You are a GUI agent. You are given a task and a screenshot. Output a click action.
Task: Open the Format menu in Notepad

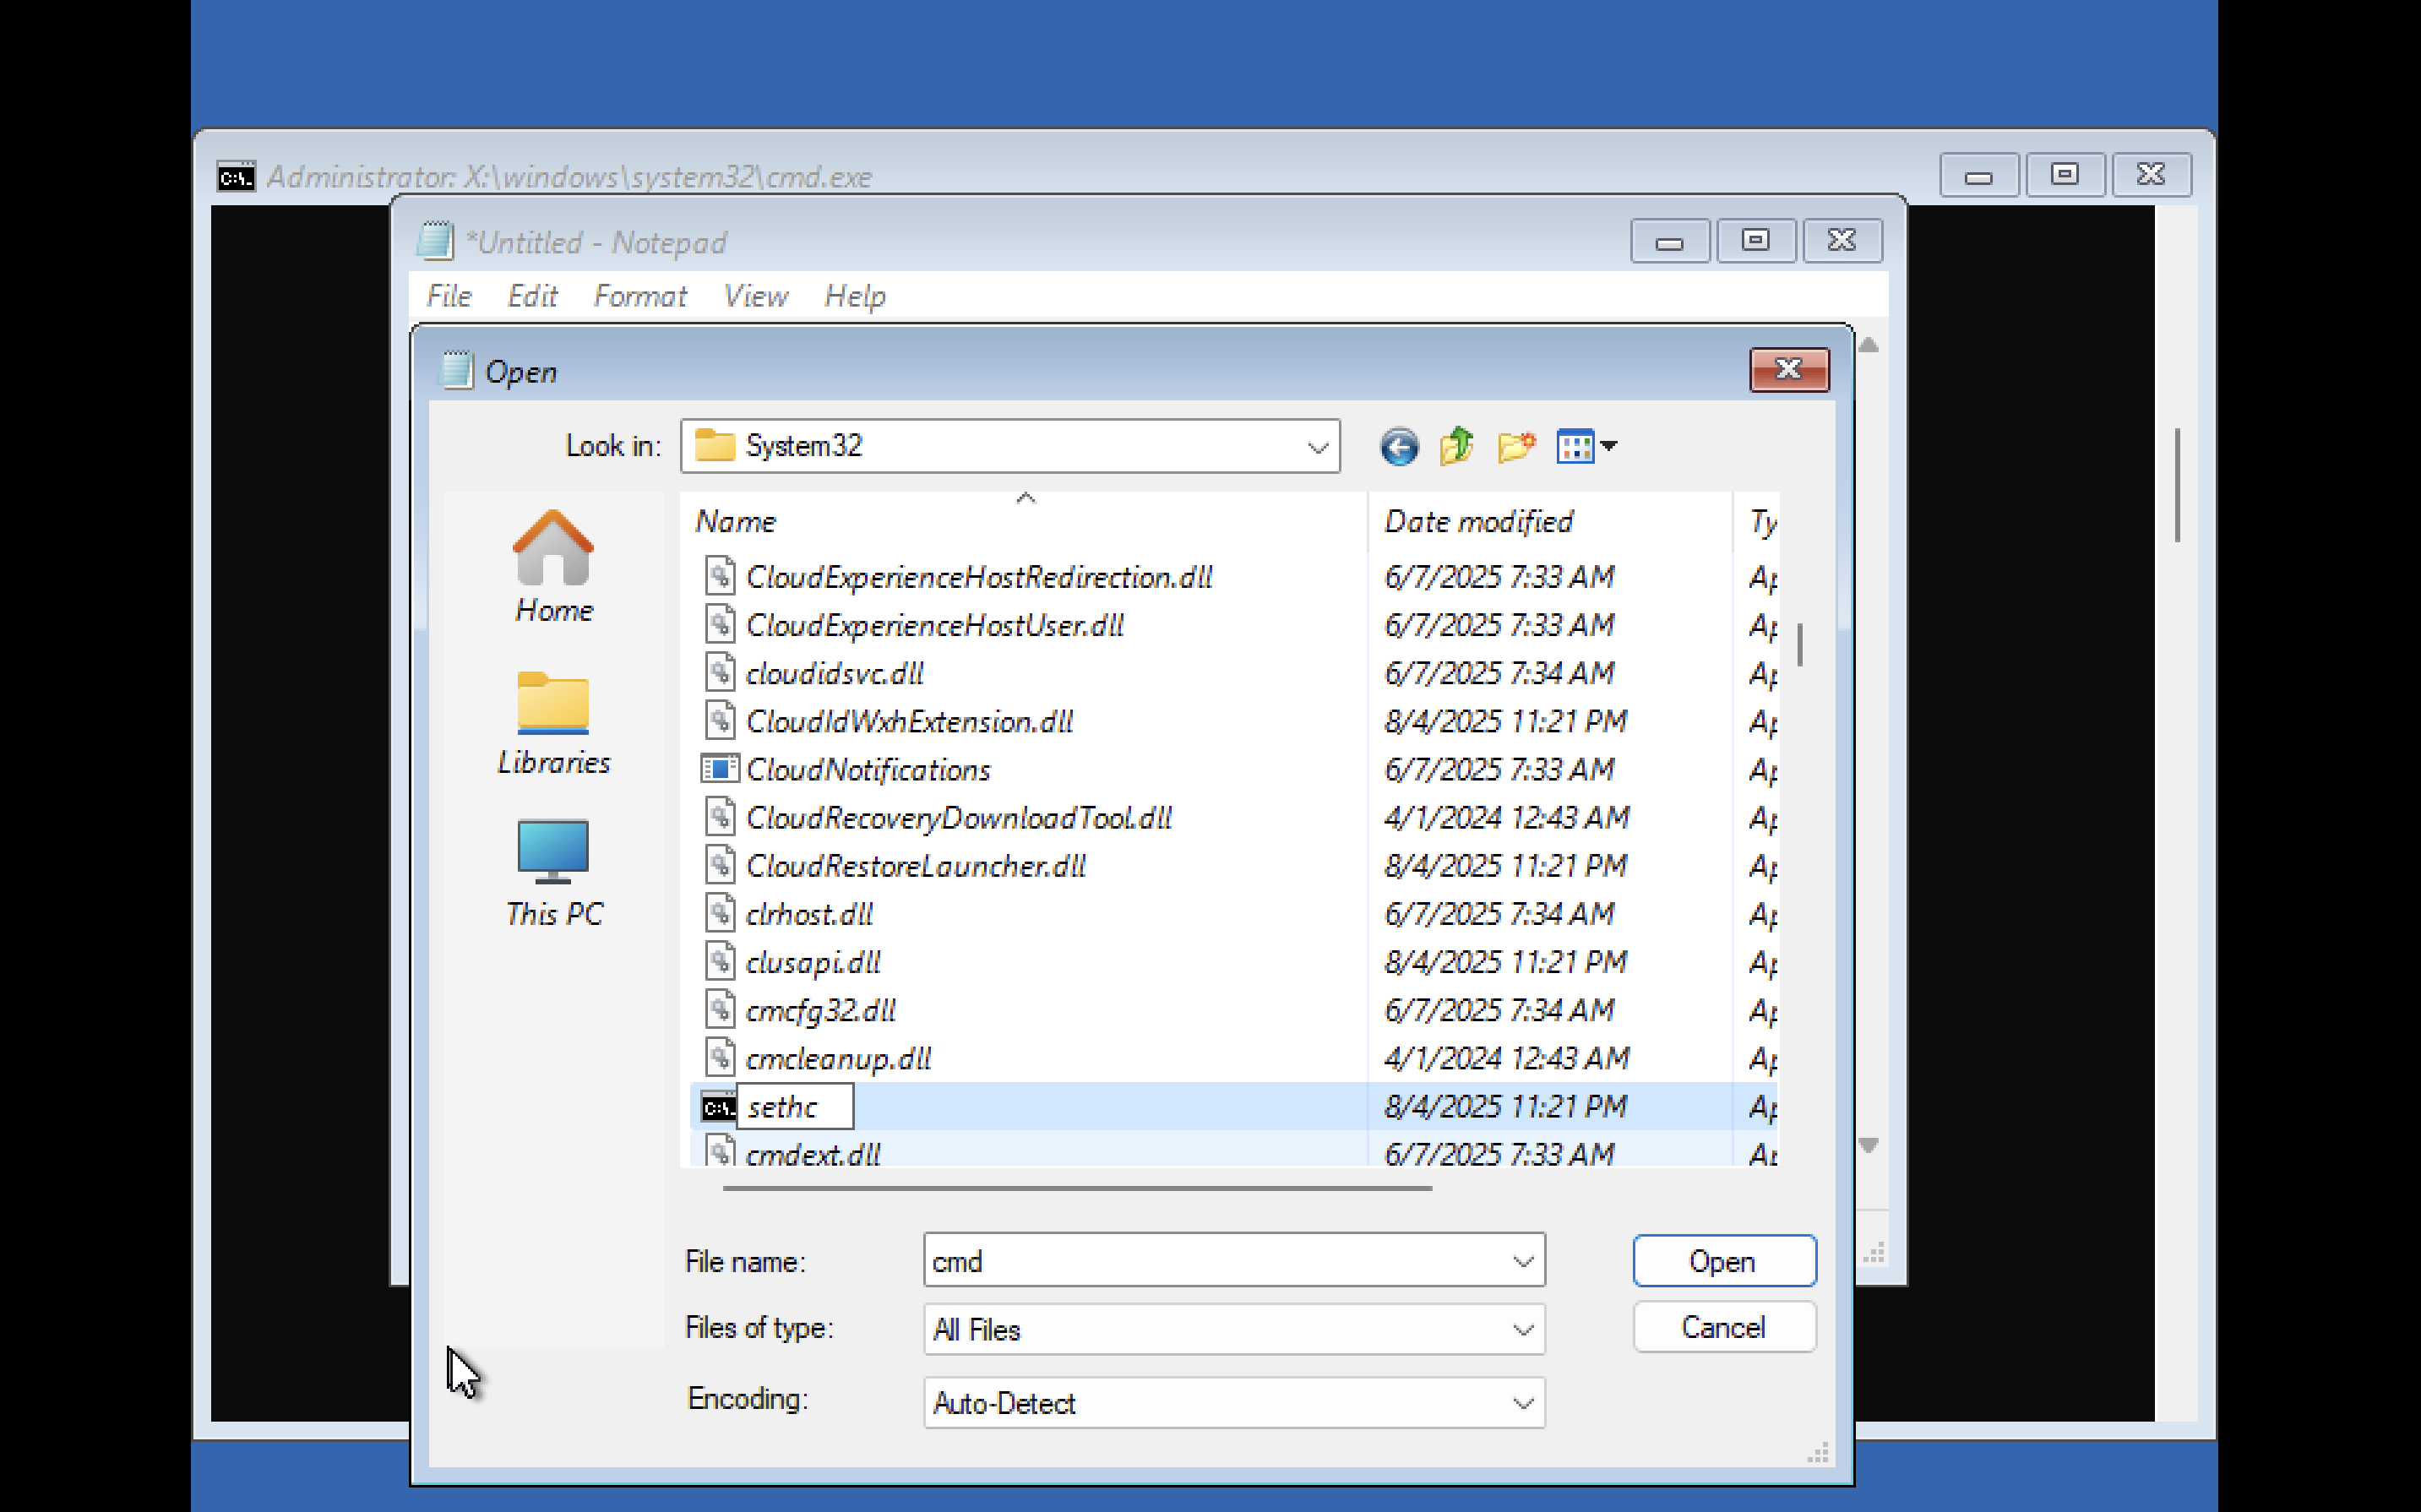point(639,296)
